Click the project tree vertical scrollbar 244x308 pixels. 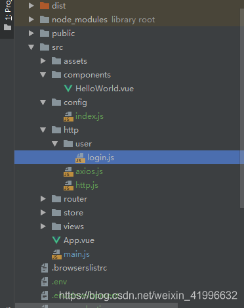pyautogui.click(x=242, y=108)
